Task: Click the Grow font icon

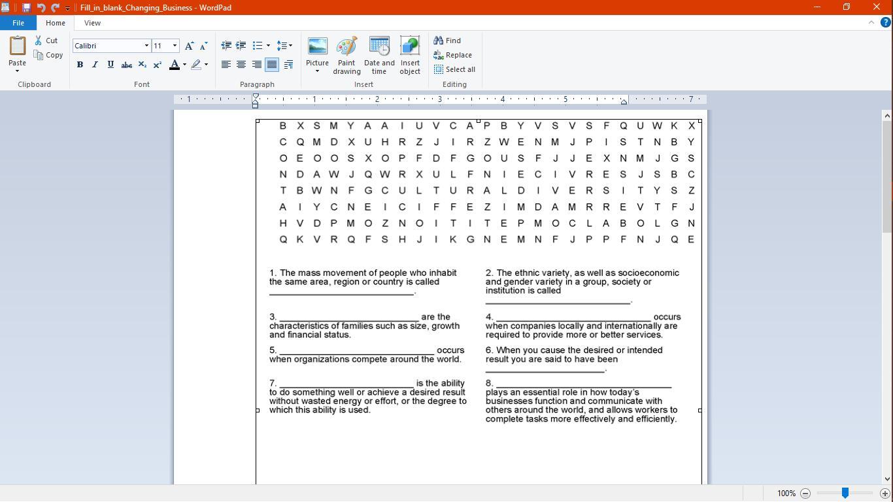Action: [189, 46]
